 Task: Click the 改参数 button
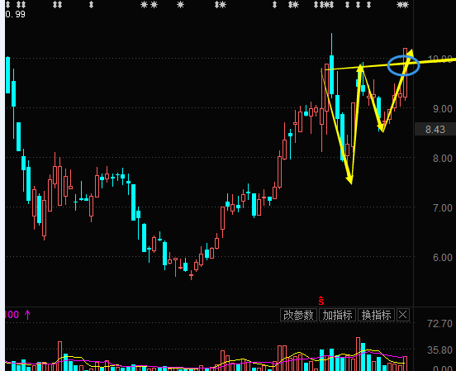click(298, 315)
